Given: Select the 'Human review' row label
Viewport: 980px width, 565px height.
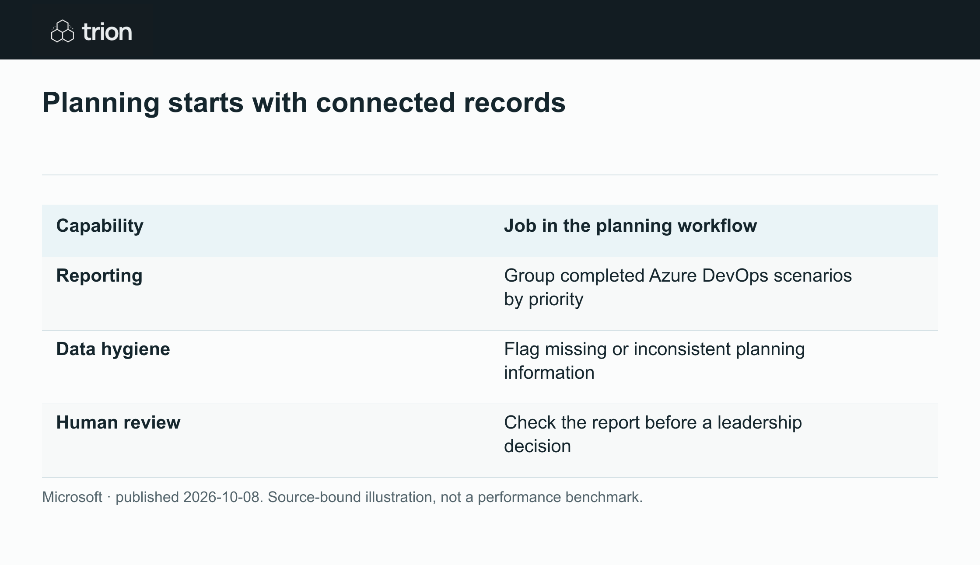Looking at the screenshot, I should pyautogui.click(x=118, y=422).
